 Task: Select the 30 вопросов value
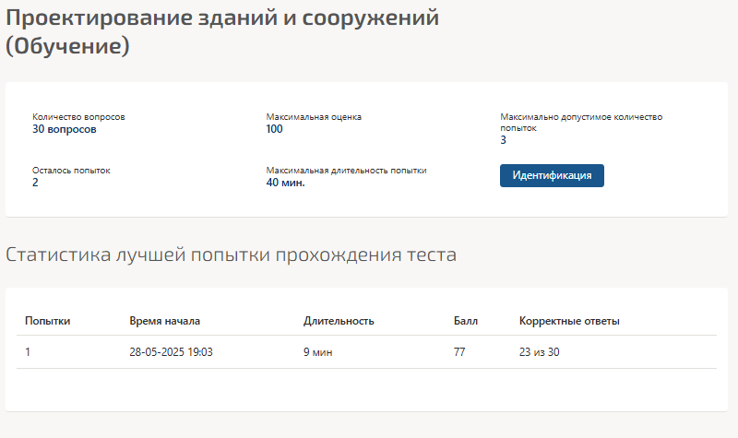point(64,129)
